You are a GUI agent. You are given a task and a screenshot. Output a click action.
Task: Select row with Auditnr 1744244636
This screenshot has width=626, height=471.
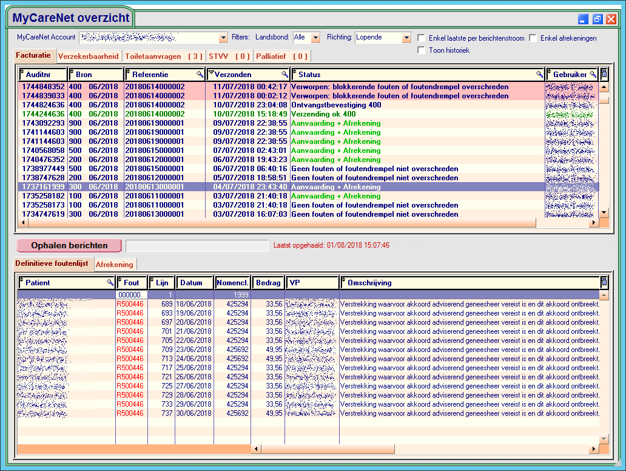[42, 114]
